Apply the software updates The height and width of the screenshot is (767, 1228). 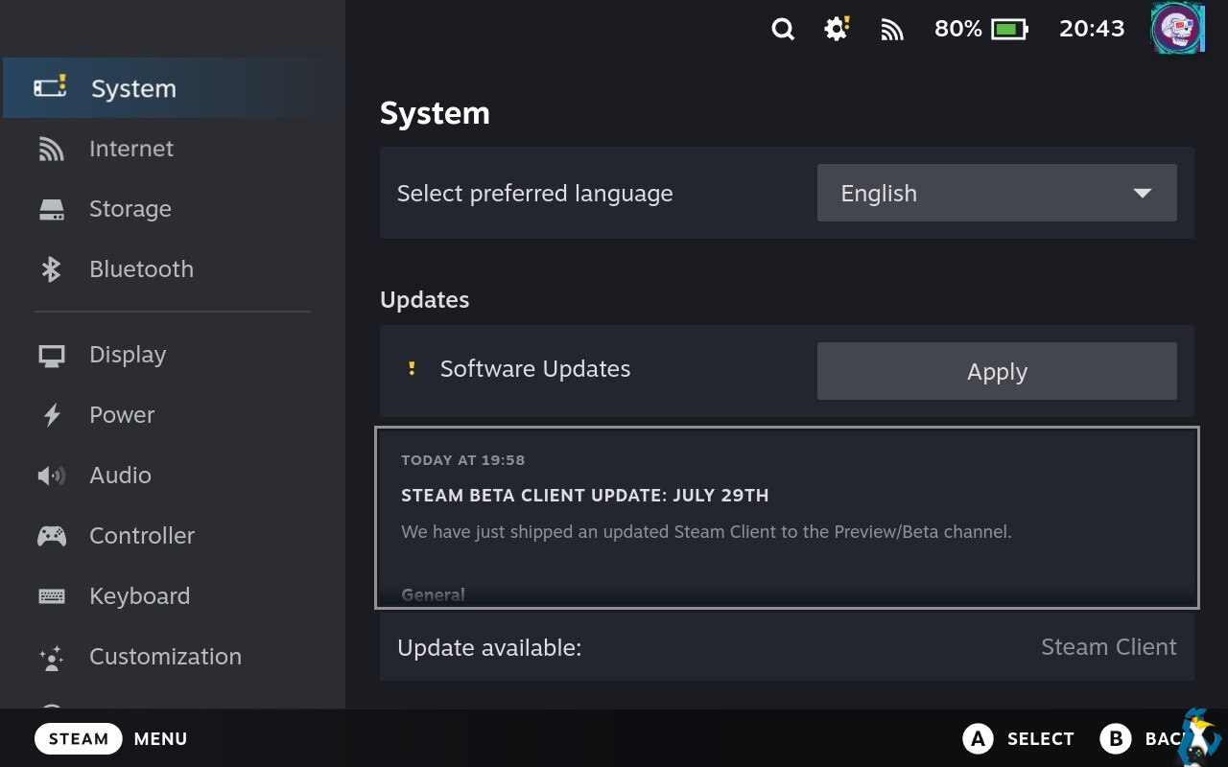pos(997,371)
